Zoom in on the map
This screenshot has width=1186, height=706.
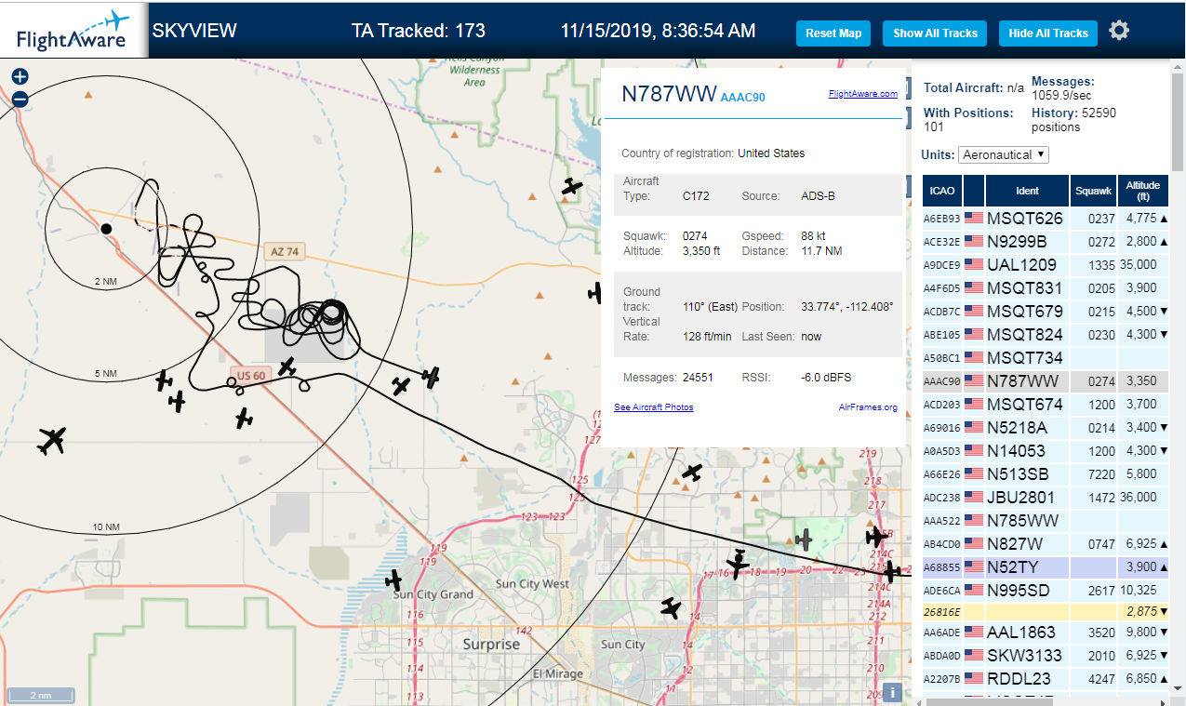(x=20, y=77)
